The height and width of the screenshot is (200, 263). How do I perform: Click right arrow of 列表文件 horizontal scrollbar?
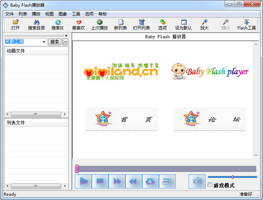pyautogui.click(x=65, y=186)
